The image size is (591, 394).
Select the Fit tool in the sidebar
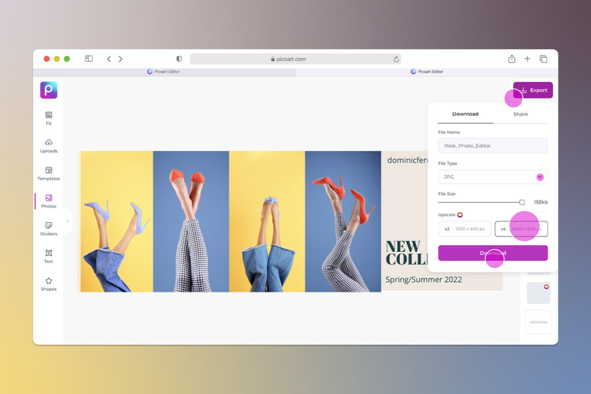click(48, 118)
